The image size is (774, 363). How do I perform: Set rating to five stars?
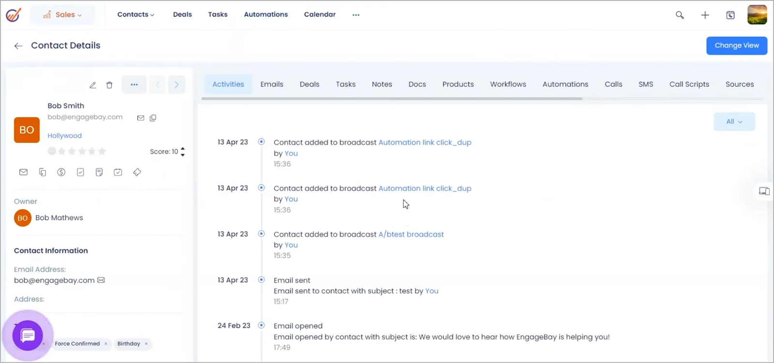coord(102,151)
